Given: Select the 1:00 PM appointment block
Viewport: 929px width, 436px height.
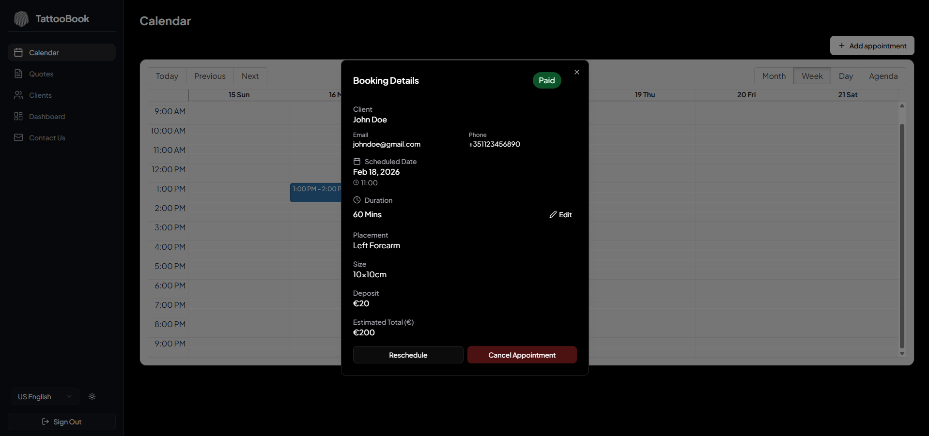Looking at the screenshot, I should tap(316, 193).
